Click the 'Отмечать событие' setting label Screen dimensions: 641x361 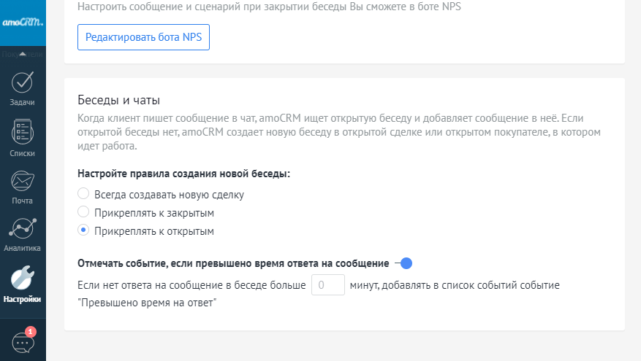[232, 263]
